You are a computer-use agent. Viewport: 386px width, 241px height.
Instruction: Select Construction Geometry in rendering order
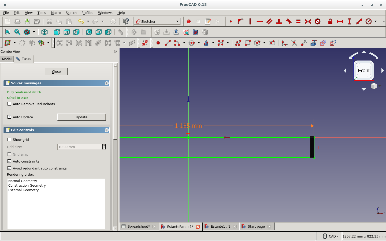(x=27, y=186)
